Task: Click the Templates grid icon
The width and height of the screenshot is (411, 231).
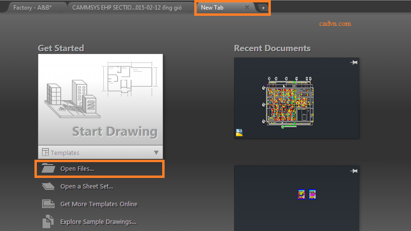Action: tap(45, 152)
